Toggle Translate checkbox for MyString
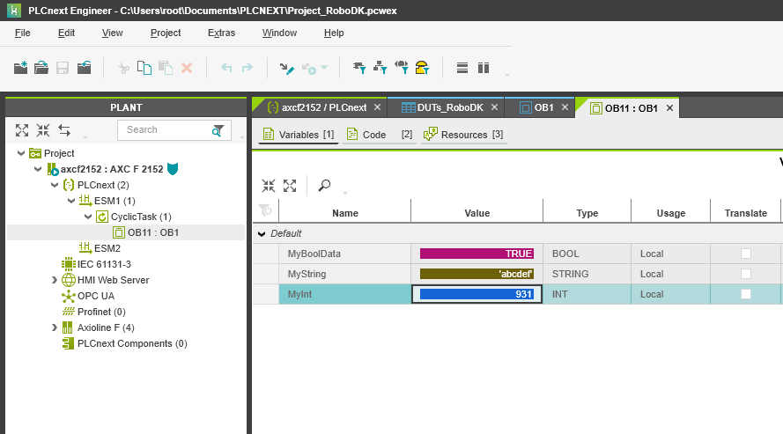The image size is (783, 434). [745, 274]
